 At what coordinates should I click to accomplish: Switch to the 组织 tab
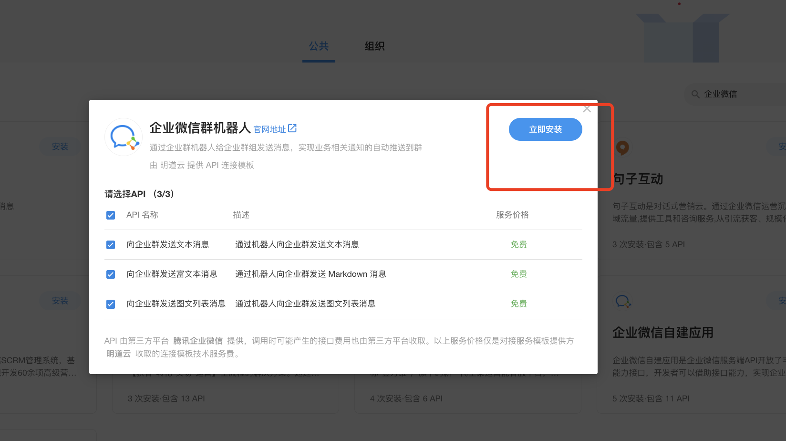374,46
